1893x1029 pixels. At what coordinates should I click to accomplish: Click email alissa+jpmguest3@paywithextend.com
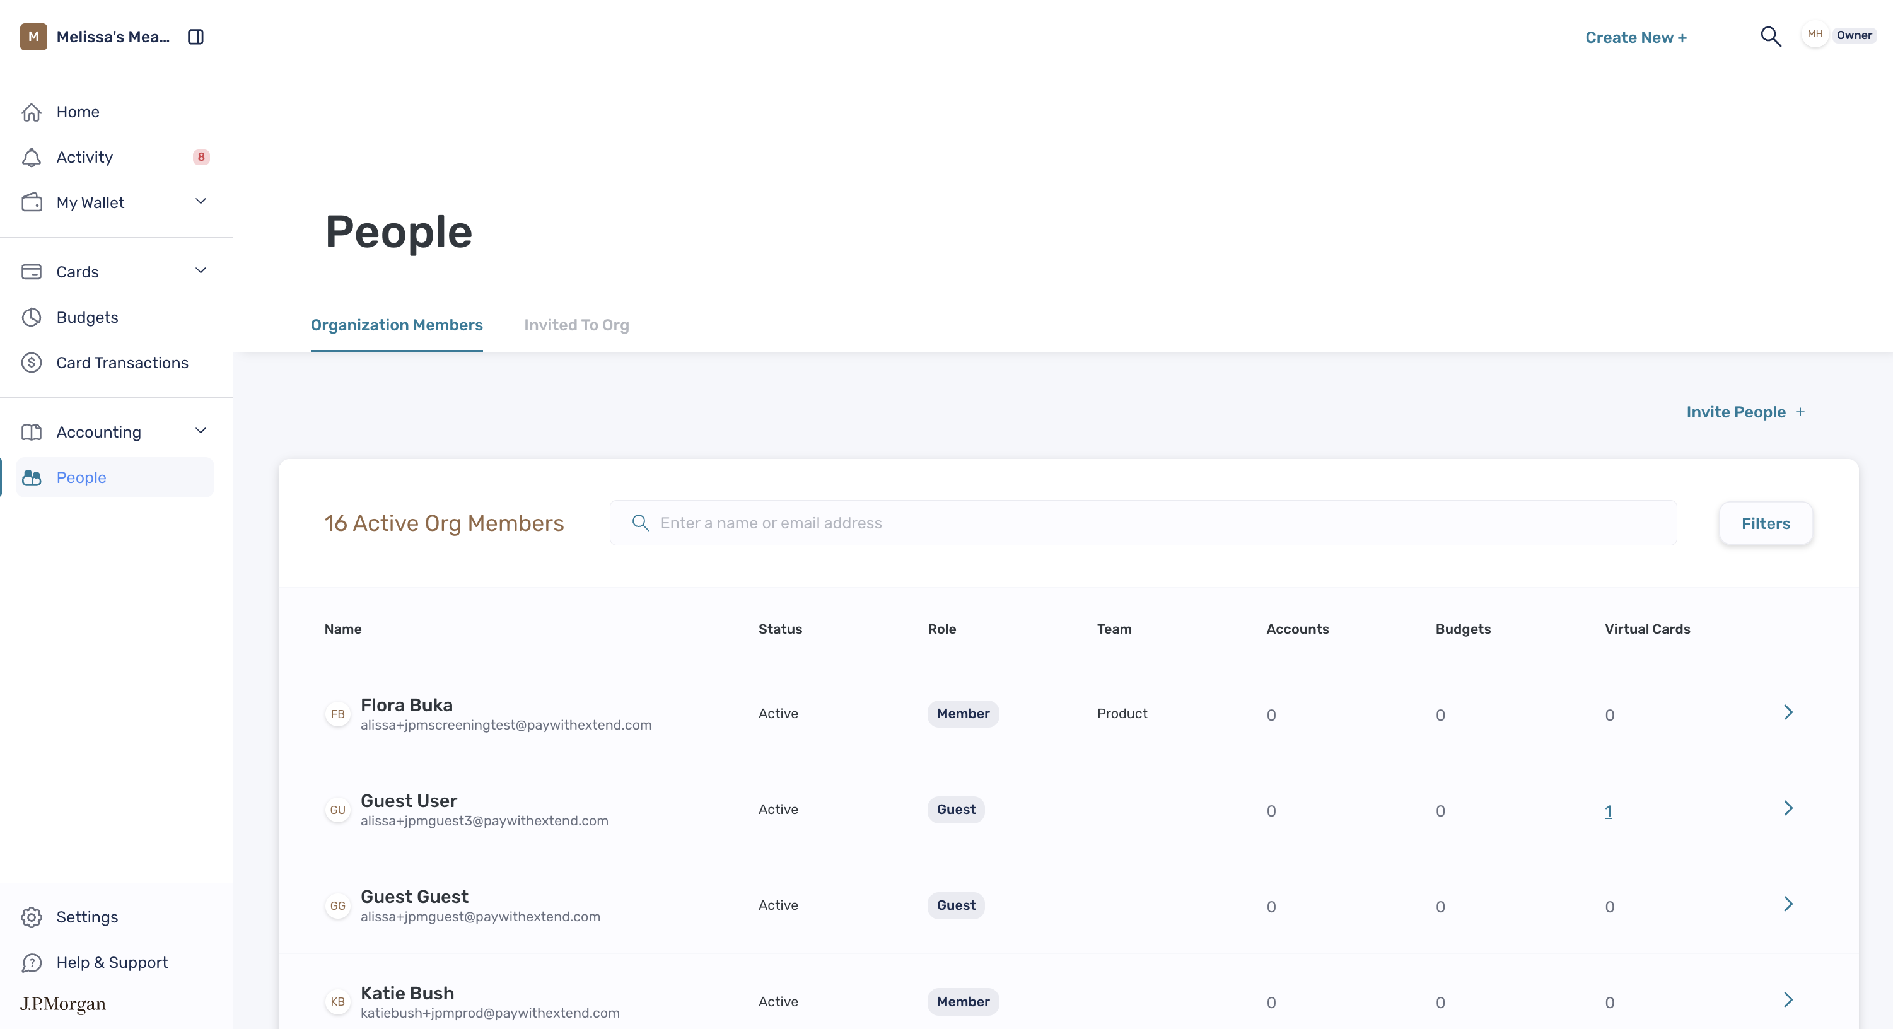(x=484, y=821)
